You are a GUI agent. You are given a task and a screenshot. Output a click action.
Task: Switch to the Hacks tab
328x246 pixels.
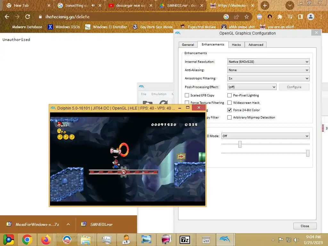(236, 45)
